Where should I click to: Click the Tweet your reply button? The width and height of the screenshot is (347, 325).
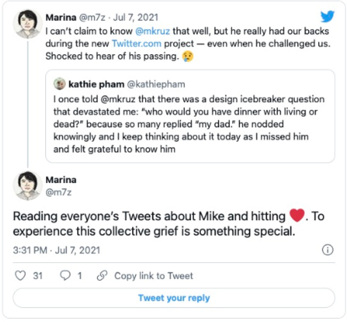pos(174,298)
